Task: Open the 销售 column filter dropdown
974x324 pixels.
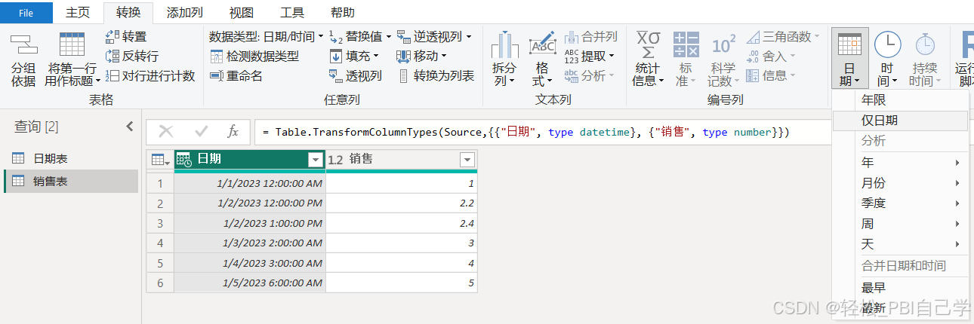Action: coord(467,160)
